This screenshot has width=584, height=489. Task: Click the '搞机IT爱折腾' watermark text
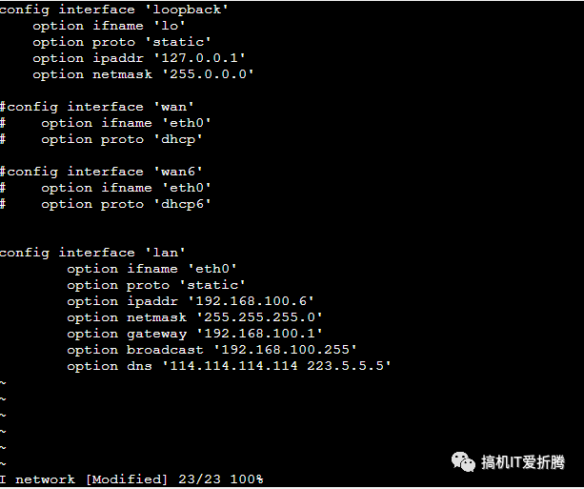point(523,462)
